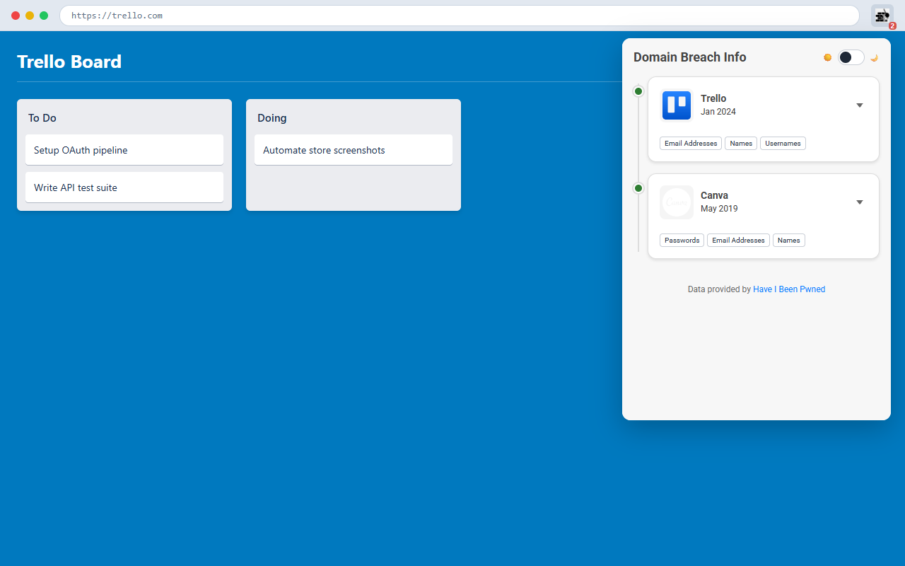Maximize window with the green button
Viewport: 905px width, 566px height.
click(44, 16)
